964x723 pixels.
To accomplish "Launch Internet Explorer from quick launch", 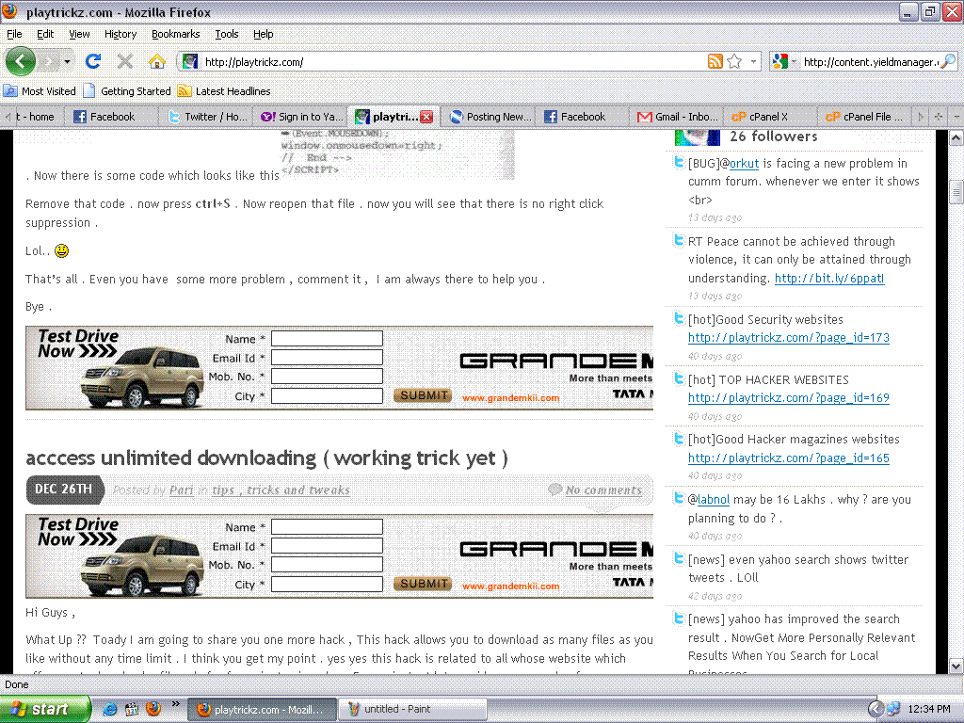I will [110, 709].
